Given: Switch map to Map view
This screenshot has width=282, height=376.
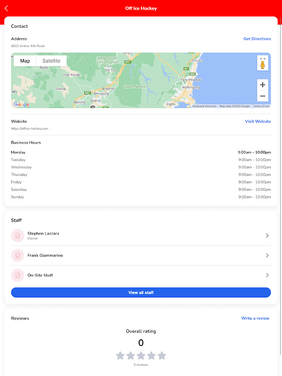Looking at the screenshot, I should click(x=25, y=61).
